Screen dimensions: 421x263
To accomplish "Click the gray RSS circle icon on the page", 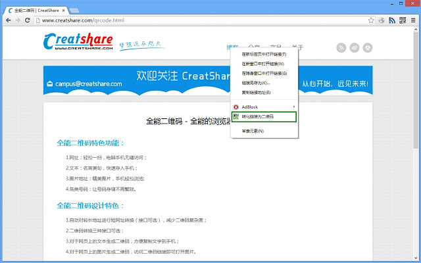I will tap(341, 48).
